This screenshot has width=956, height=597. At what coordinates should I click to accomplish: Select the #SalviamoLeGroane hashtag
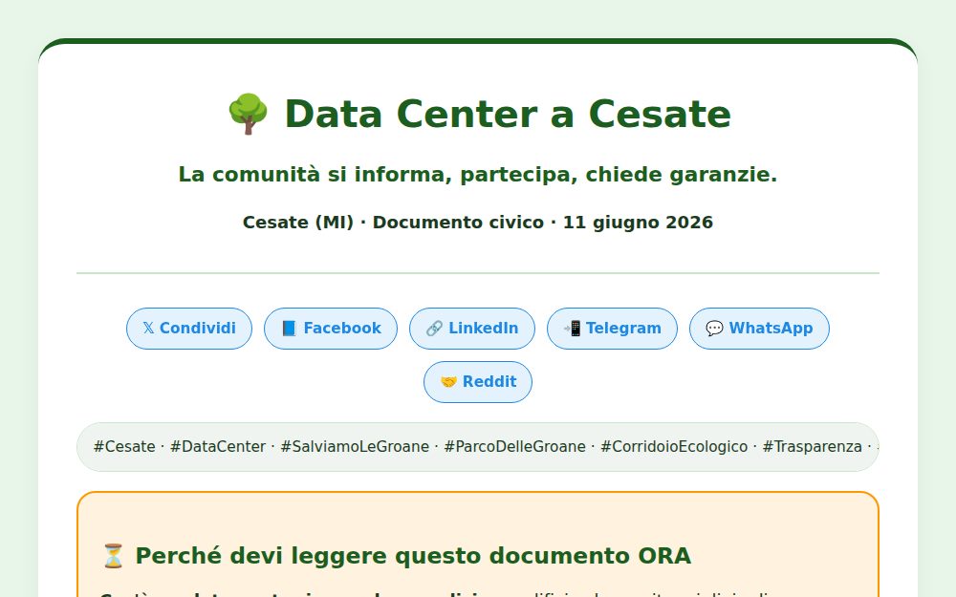coord(355,446)
